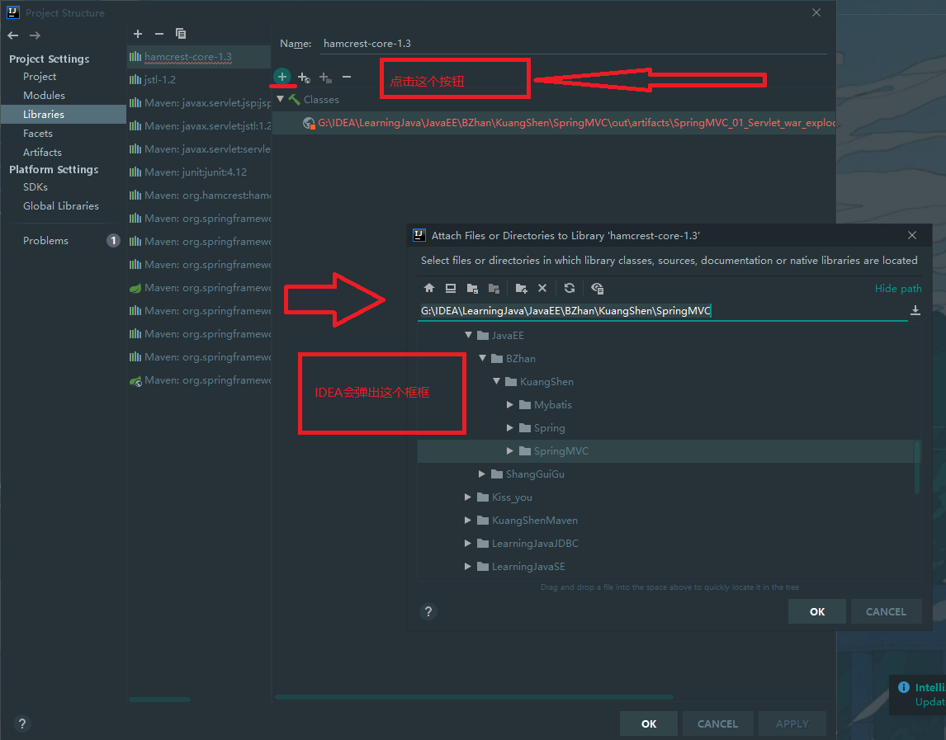
Task: Expand the ShangGuiGu folder
Action: coord(481,474)
